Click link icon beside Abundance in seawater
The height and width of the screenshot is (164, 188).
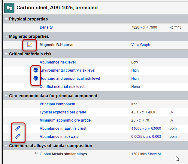pos(18,136)
